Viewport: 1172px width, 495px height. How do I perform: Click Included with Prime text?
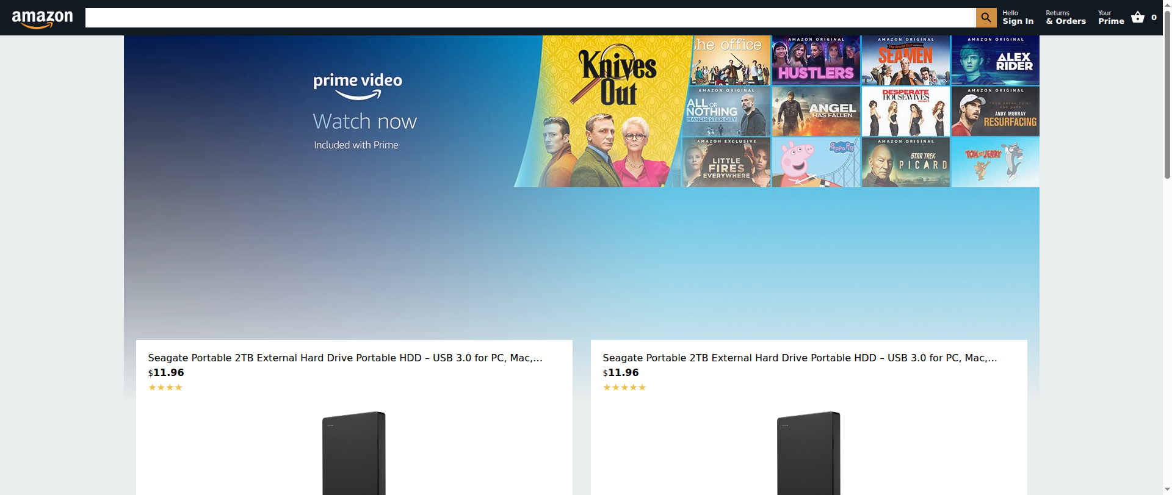tap(356, 145)
